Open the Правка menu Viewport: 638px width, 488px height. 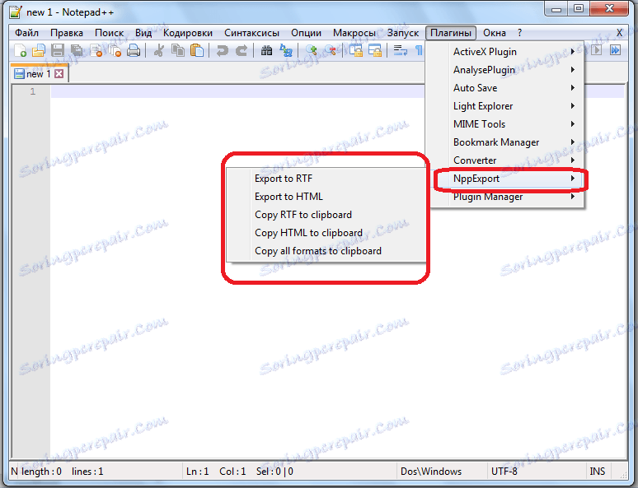point(66,33)
